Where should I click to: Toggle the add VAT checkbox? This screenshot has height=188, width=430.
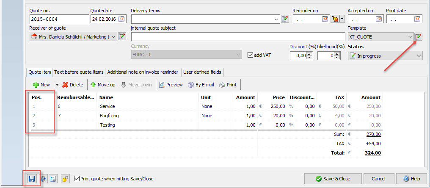pyautogui.click(x=251, y=55)
